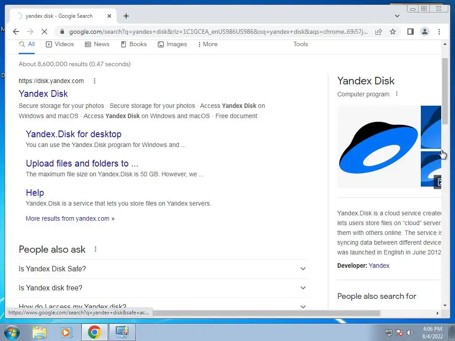Go back using the browser back arrow
Screen dimensions: 455x341
pos(16,32)
